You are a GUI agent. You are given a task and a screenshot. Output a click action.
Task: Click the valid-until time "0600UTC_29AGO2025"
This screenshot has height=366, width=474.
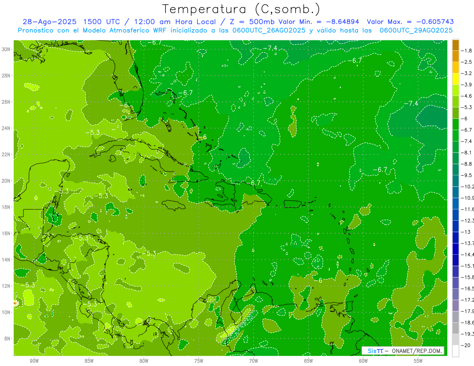click(x=416, y=30)
